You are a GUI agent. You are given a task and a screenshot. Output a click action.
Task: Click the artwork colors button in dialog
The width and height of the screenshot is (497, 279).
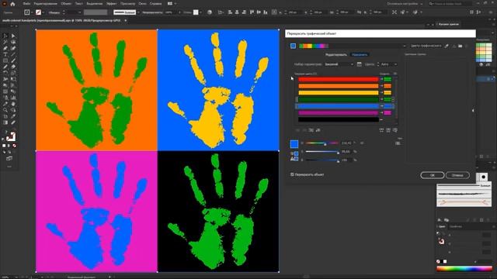(x=293, y=46)
